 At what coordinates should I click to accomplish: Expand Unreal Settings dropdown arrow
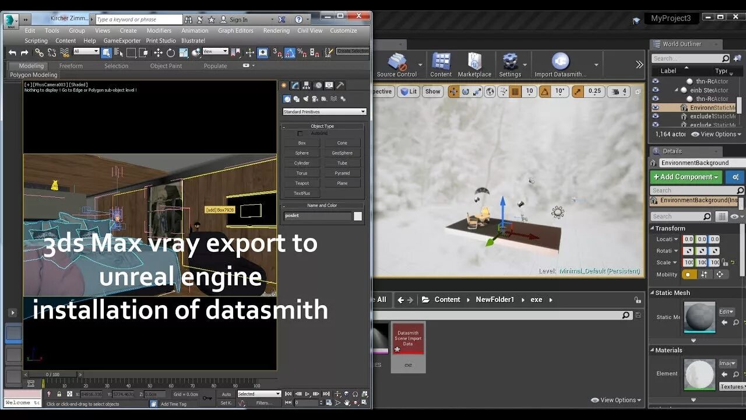[525, 65]
